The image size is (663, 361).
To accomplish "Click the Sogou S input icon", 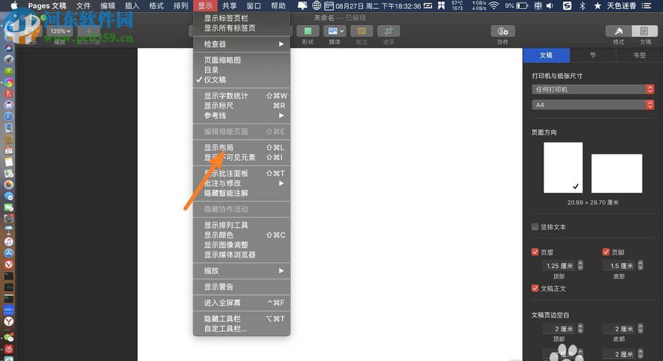I will coord(567,5).
